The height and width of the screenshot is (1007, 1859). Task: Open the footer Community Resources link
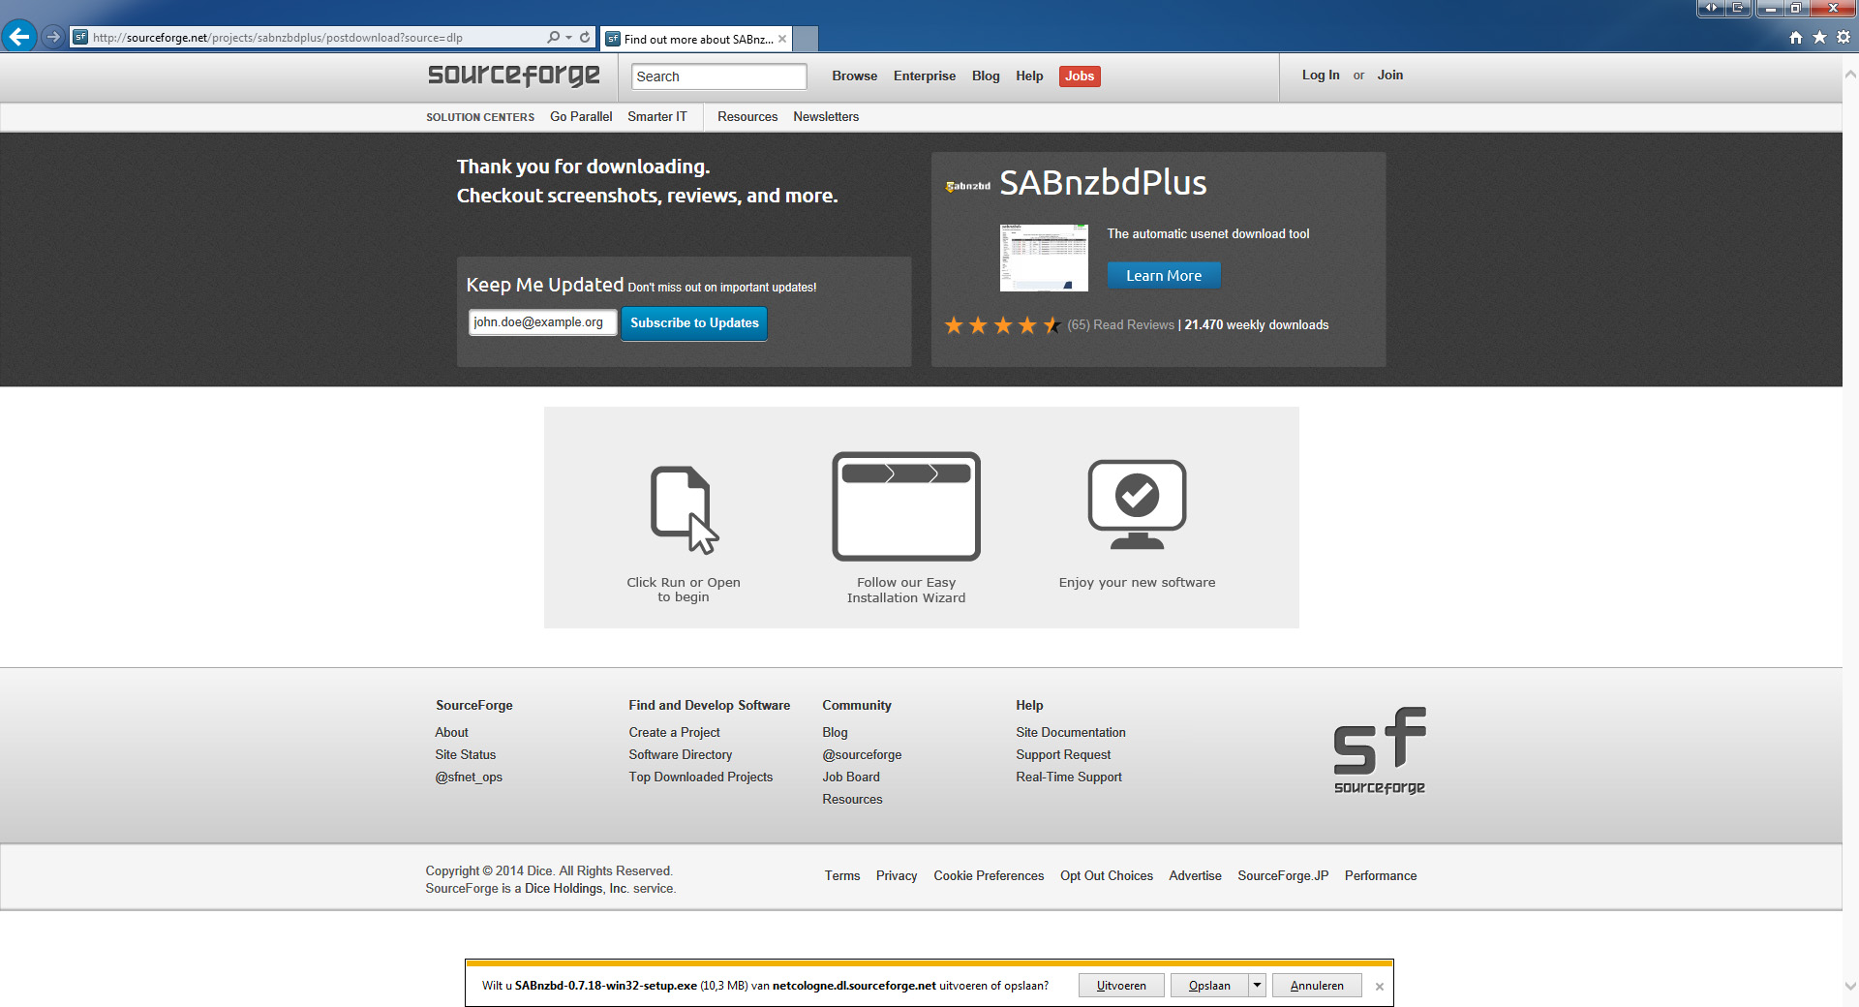[852, 799]
